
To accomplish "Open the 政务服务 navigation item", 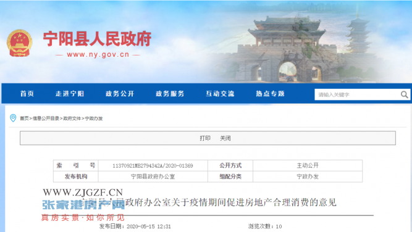I will pos(170,94).
